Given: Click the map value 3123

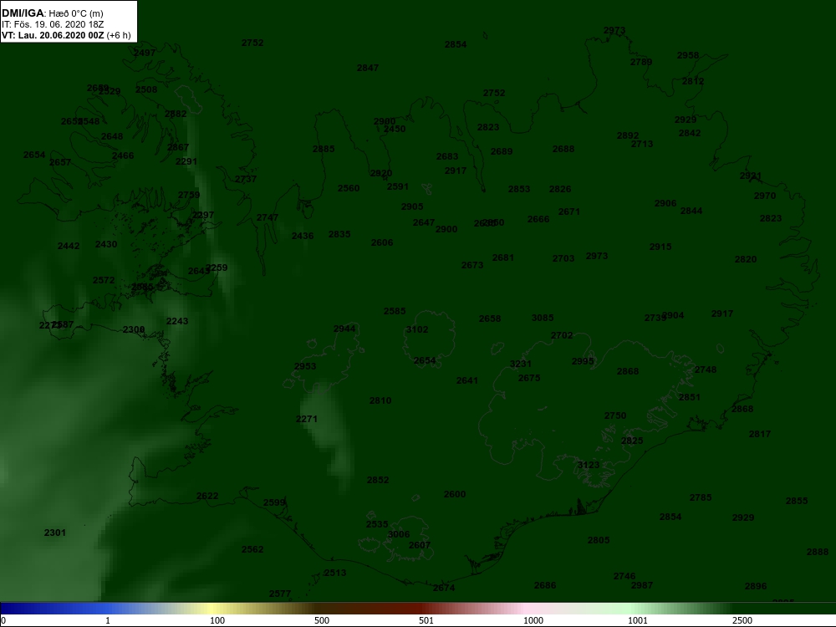Looking at the screenshot, I should (x=589, y=465).
